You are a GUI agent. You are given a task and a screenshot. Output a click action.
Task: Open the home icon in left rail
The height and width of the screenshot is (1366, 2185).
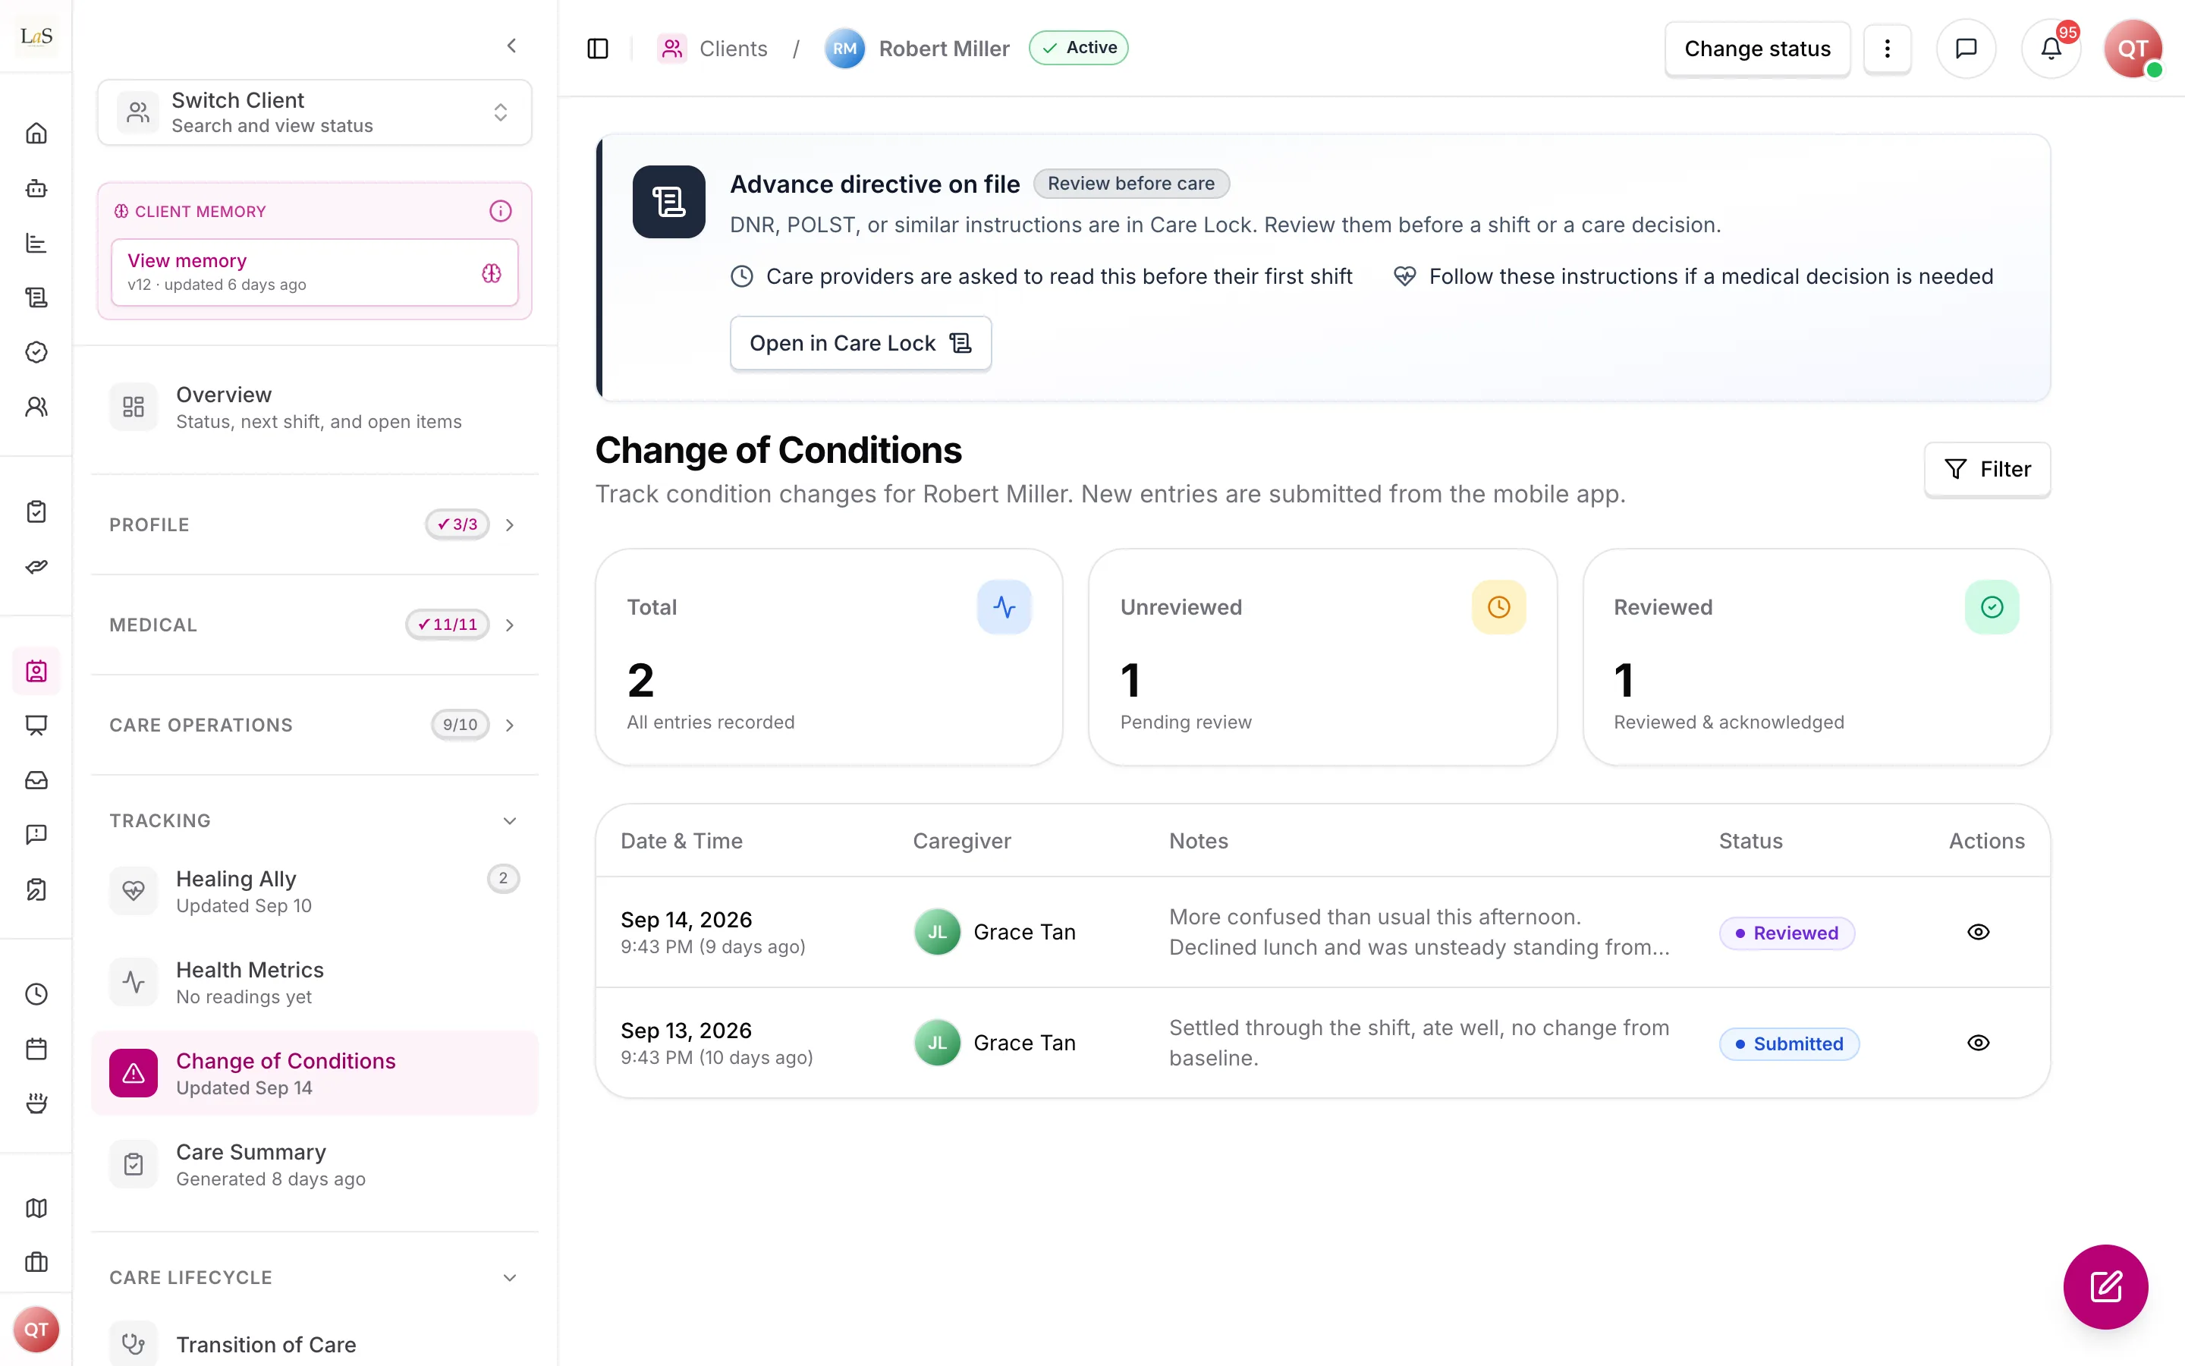[x=36, y=134]
